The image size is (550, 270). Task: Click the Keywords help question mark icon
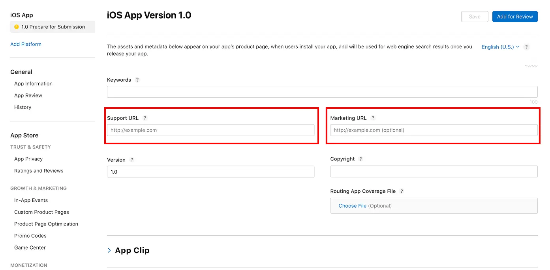tap(137, 80)
